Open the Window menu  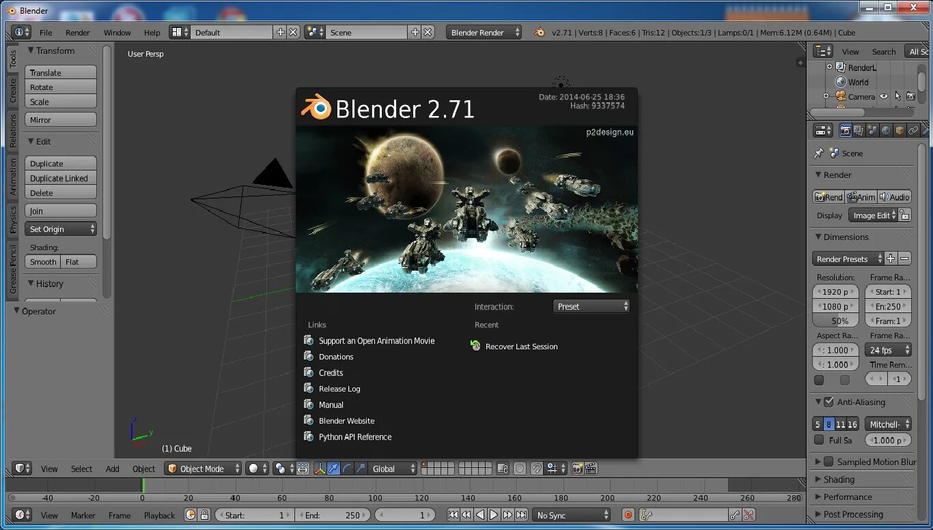[x=117, y=32]
